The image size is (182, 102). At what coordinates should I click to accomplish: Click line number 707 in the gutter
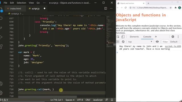11,52
